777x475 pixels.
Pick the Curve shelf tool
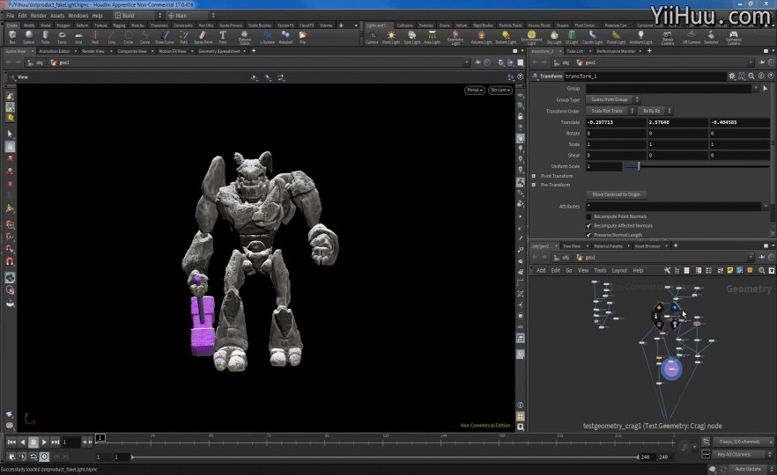click(x=144, y=37)
